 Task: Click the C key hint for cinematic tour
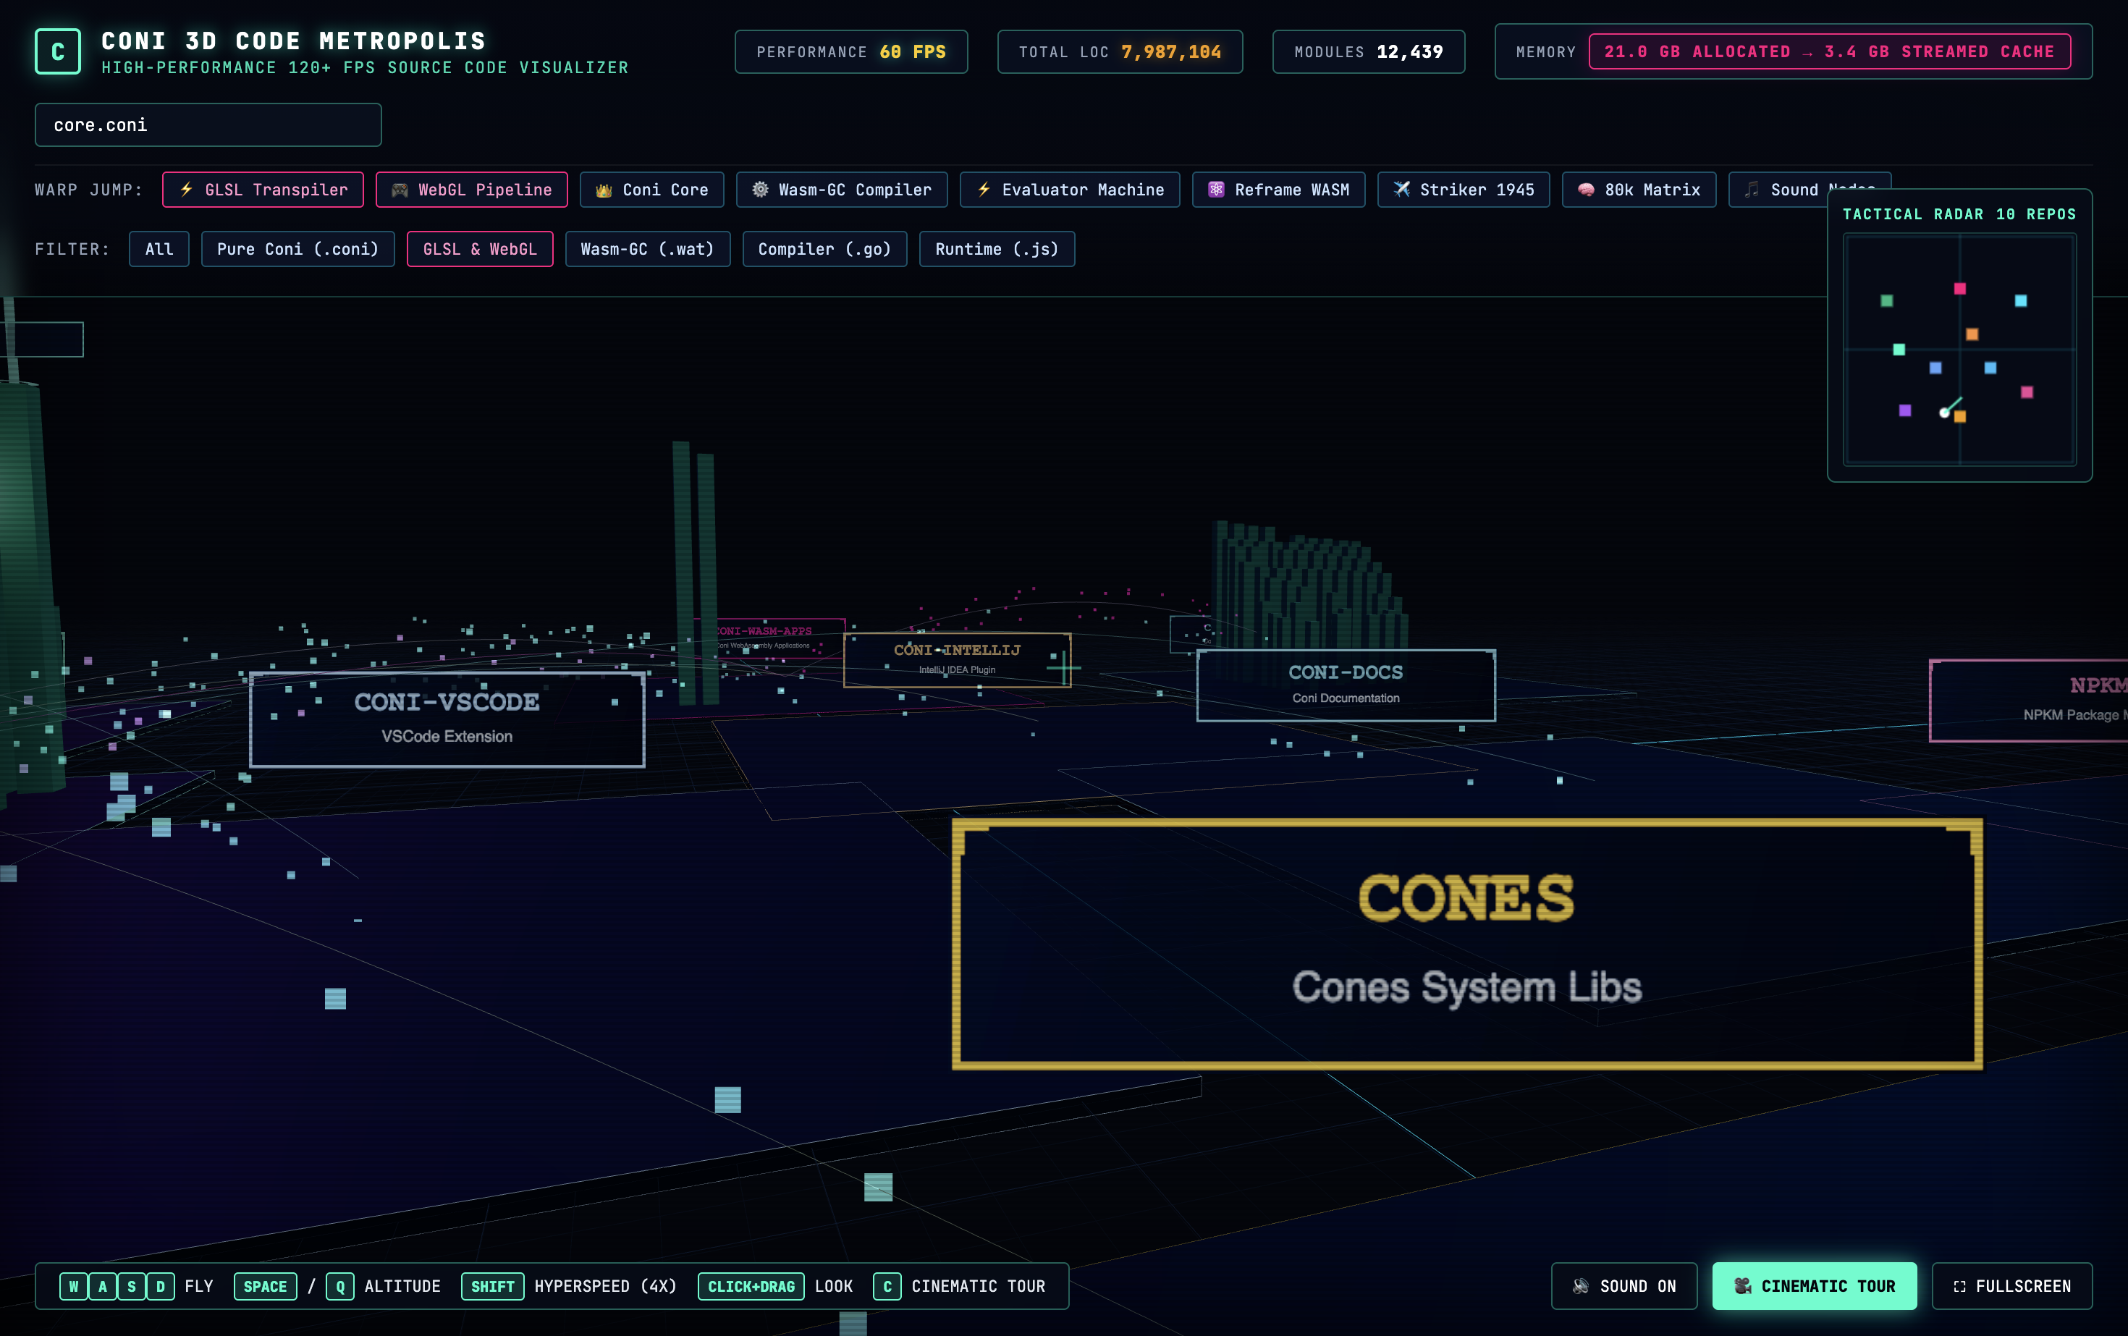pos(887,1285)
